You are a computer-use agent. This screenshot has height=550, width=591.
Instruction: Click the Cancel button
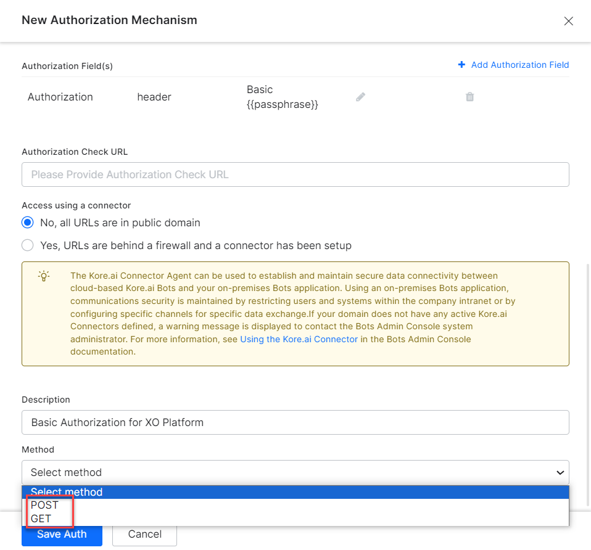click(x=144, y=535)
